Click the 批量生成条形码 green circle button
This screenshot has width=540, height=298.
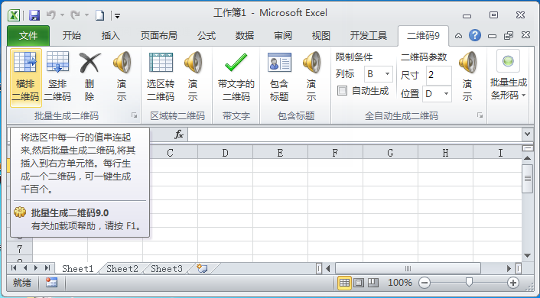click(508, 62)
